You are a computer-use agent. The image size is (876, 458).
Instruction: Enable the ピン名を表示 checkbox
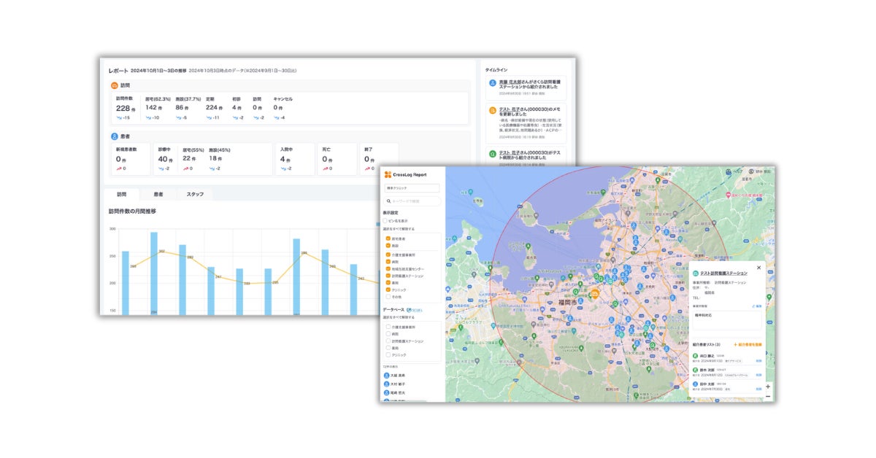pyautogui.click(x=385, y=220)
